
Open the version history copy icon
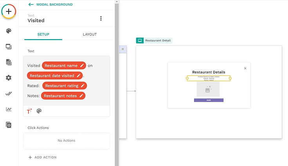click(x=9, y=125)
